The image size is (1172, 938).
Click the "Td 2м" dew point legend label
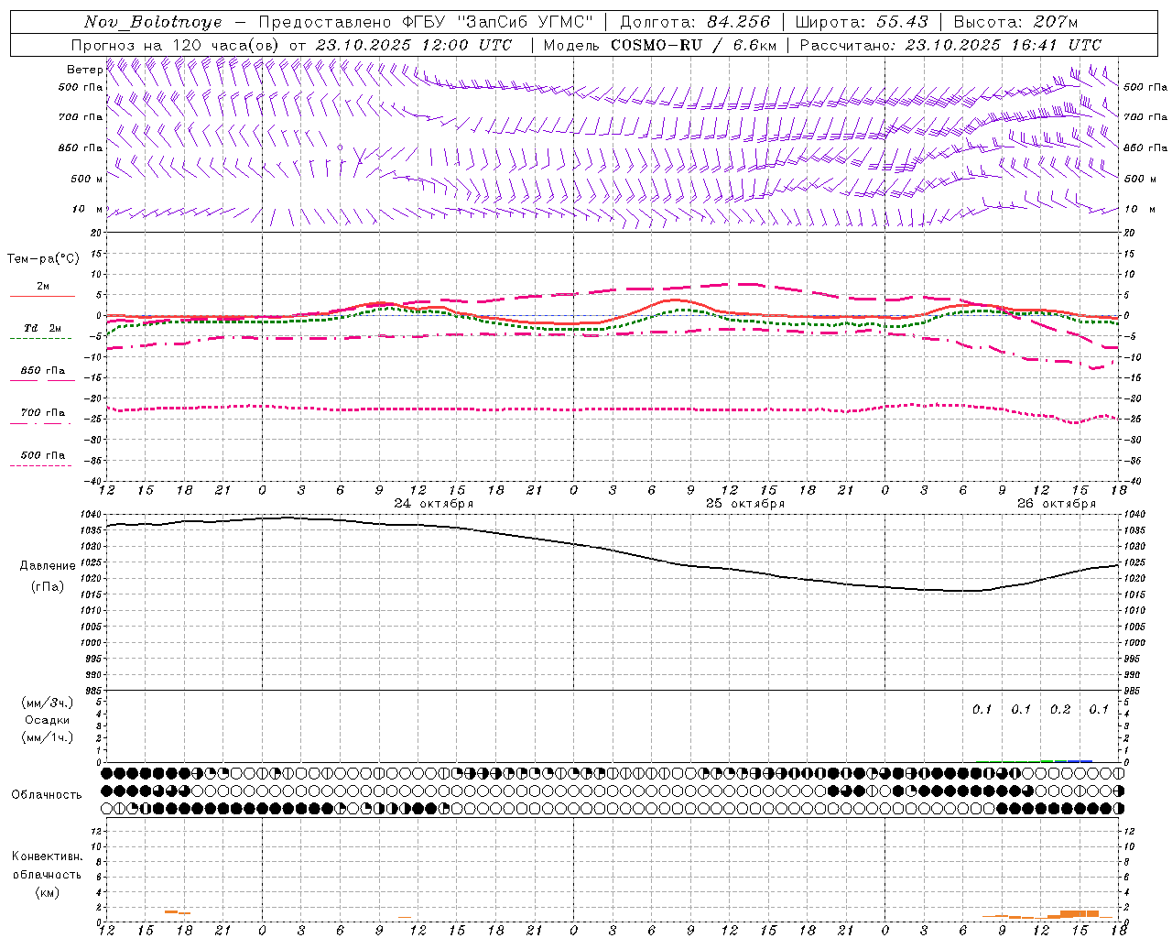click(42, 328)
